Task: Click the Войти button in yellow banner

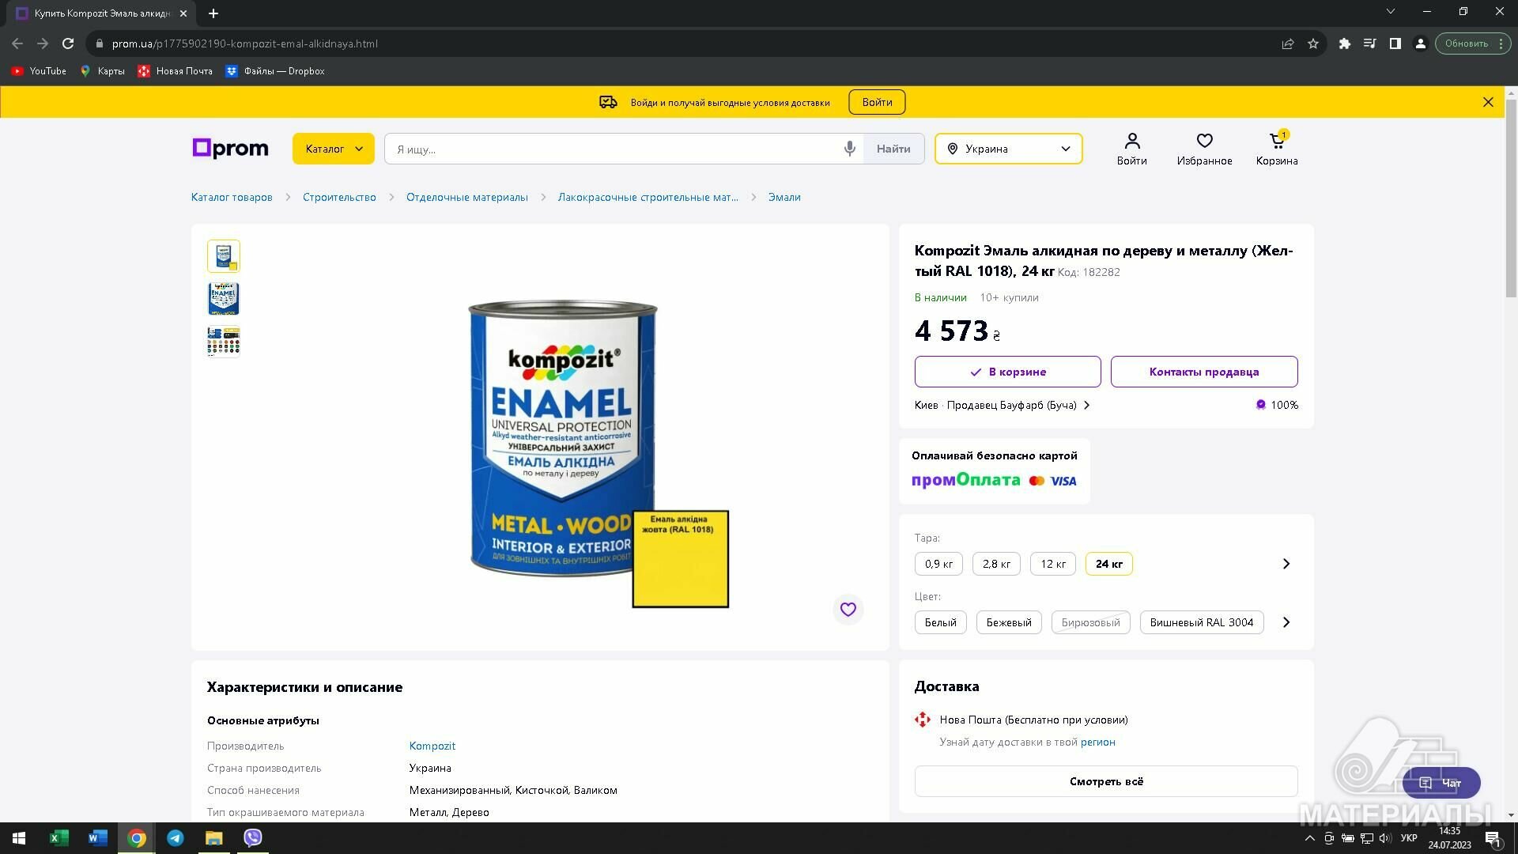Action: point(877,102)
